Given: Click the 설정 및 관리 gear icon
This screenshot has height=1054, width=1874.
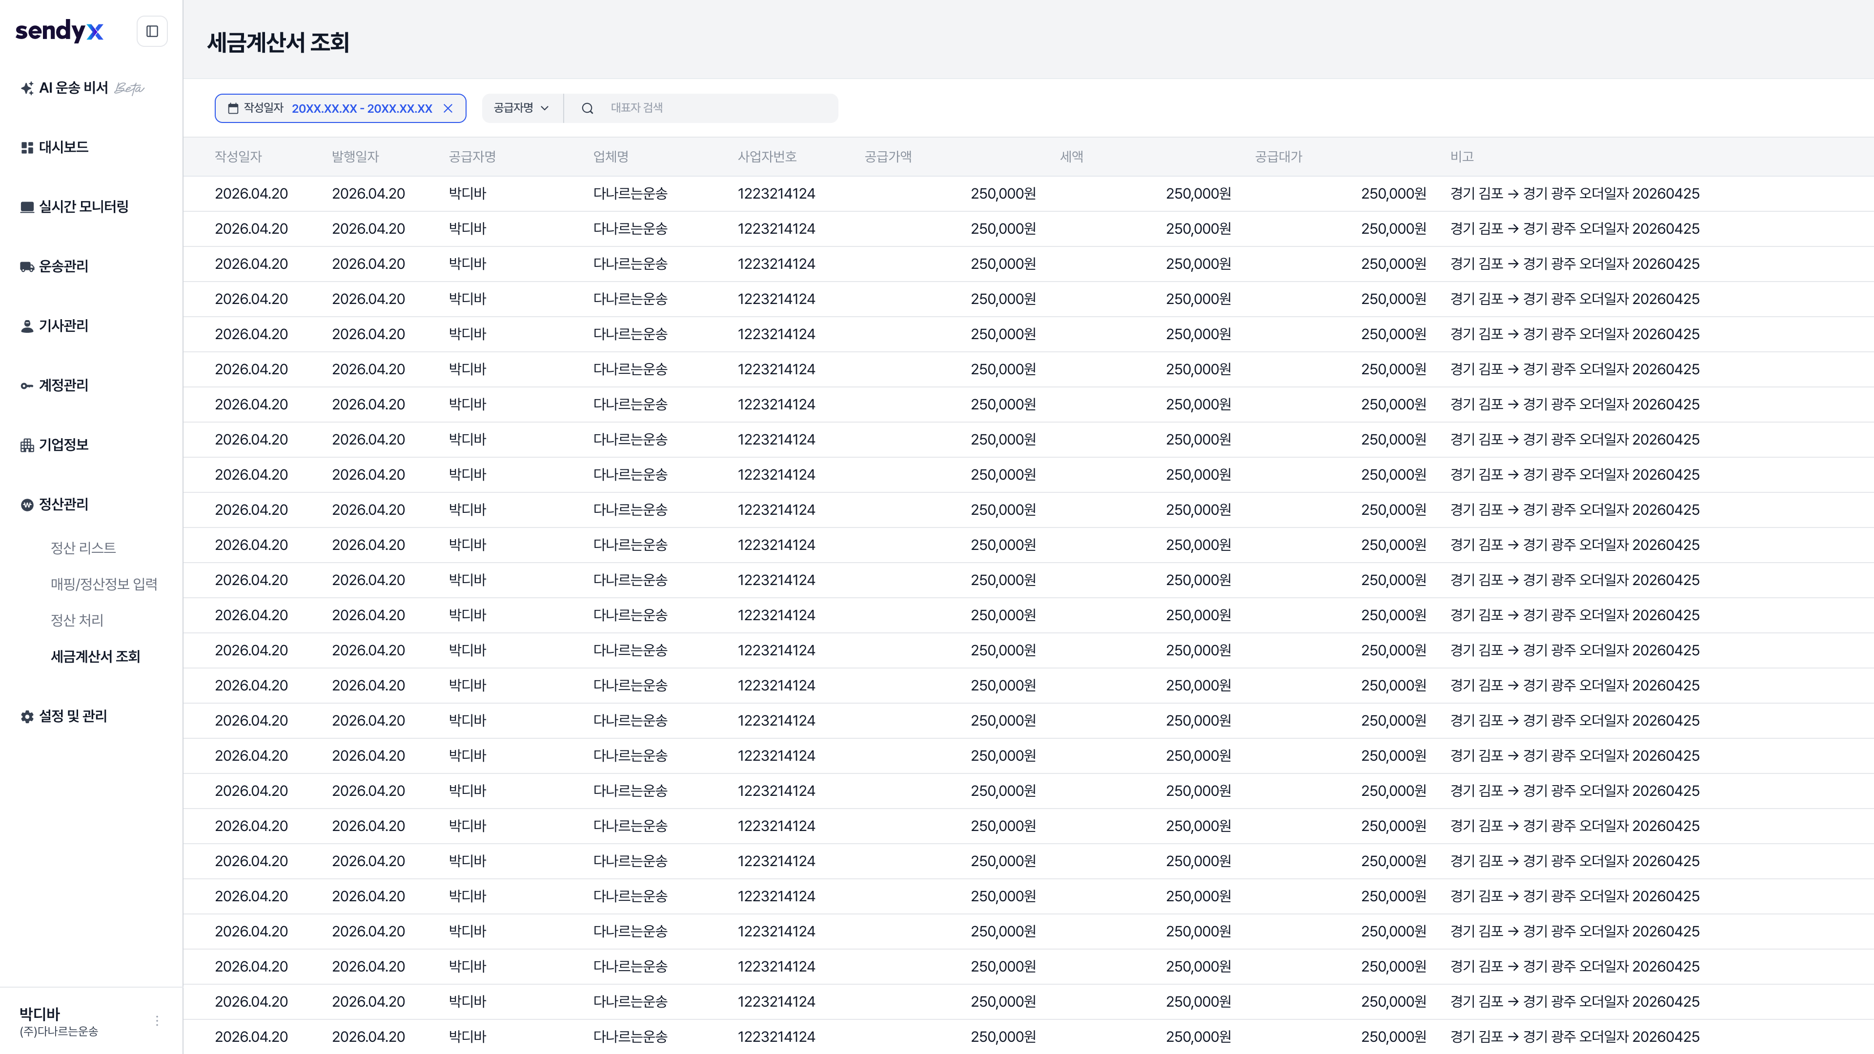Looking at the screenshot, I should 27,716.
